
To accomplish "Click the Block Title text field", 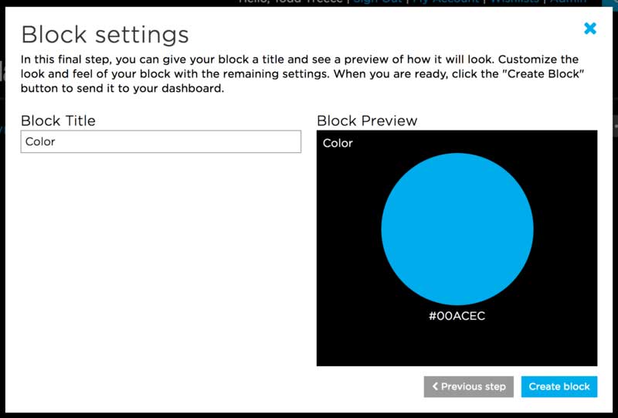I will point(161,141).
